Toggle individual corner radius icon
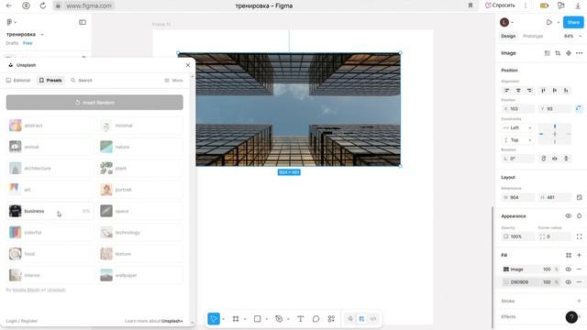Image resolution: width=587 pixels, height=330 pixels. [x=579, y=236]
